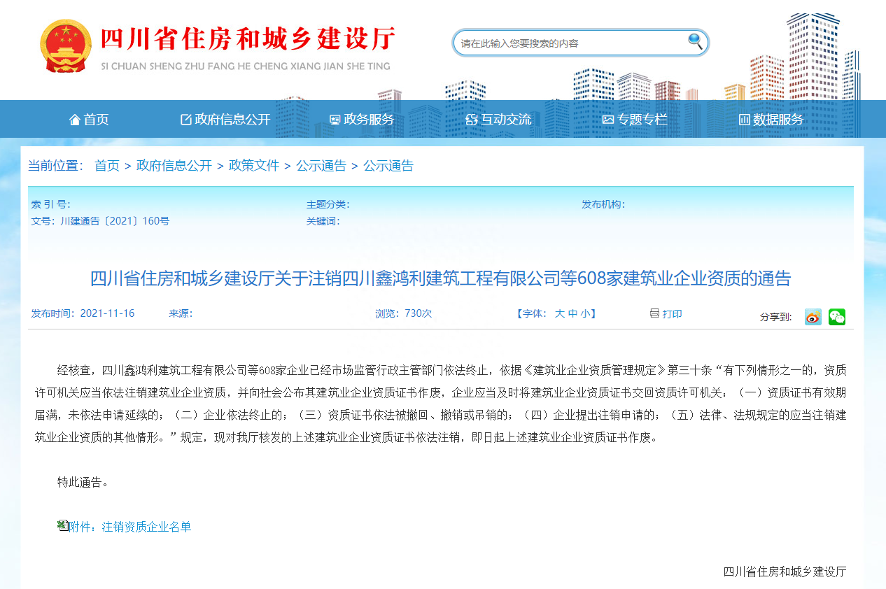Open the 专题专栏 menu
The height and width of the screenshot is (589, 886).
click(635, 119)
